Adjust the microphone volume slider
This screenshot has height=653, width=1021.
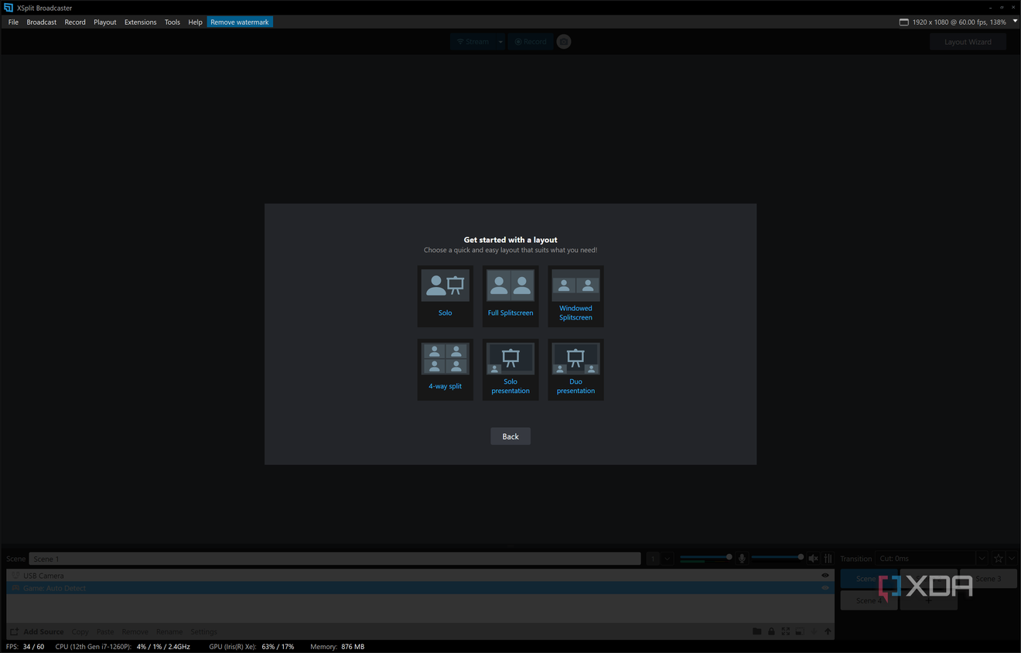coord(705,557)
